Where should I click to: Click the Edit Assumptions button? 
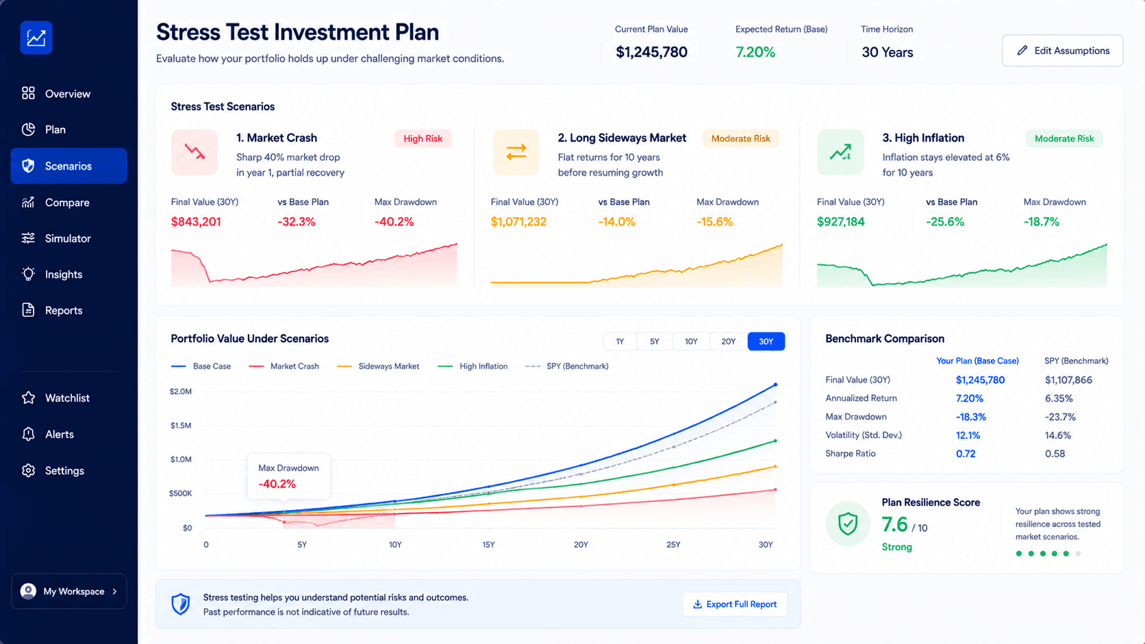pyautogui.click(x=1062, y=51)
